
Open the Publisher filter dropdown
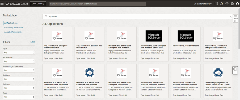click(x=19, y=79)
